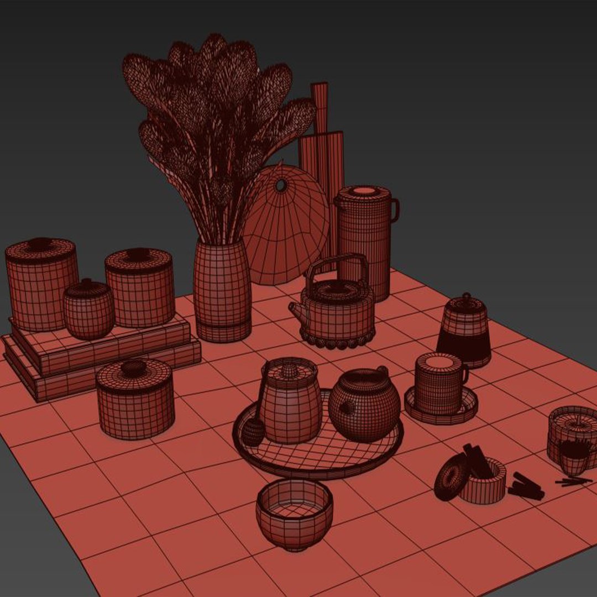Click the lidded canister in front of the books
Screen dimensions: 597x597
point(135,399)
